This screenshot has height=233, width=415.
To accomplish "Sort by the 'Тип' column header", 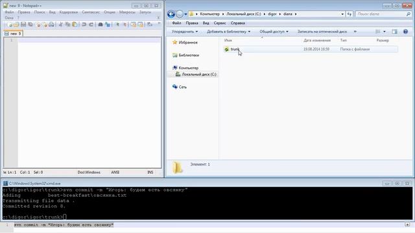I will point(343,40).
